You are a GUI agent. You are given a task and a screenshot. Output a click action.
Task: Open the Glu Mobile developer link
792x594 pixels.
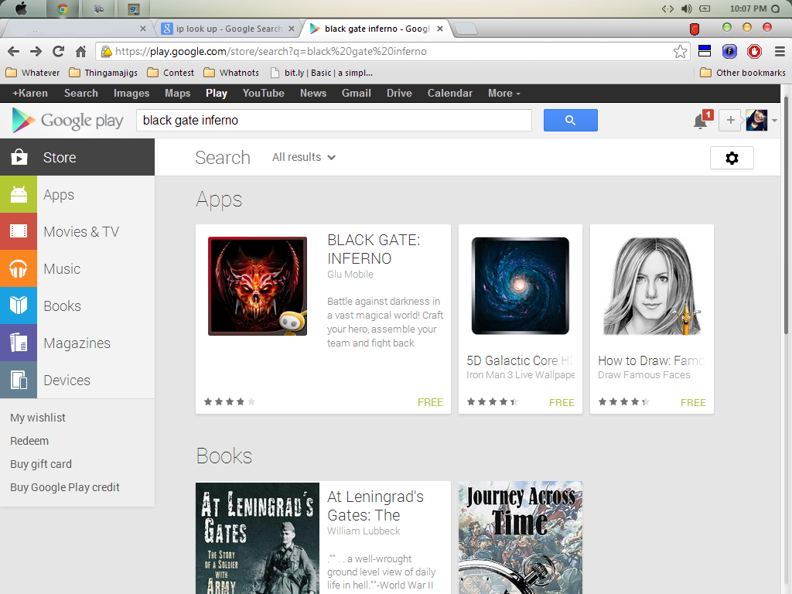(x=350, y=275)
